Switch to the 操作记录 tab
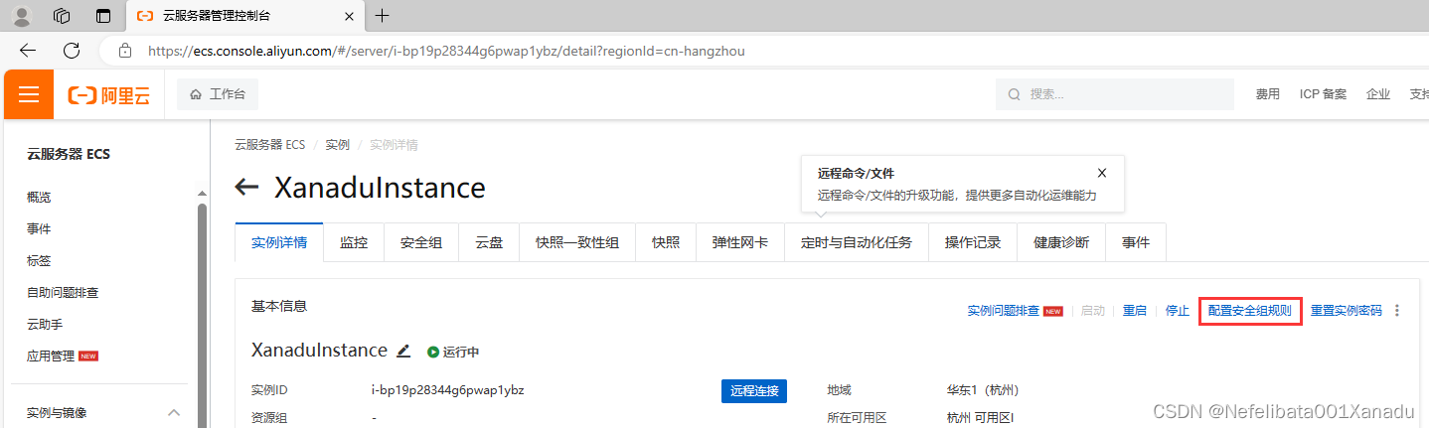 [973, 242]
